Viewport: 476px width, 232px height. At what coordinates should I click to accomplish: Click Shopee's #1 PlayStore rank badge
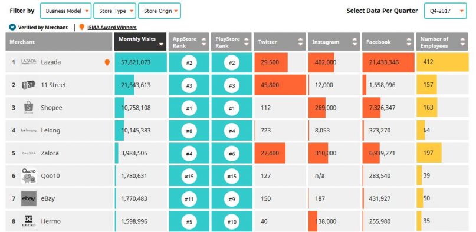[232, 108]
